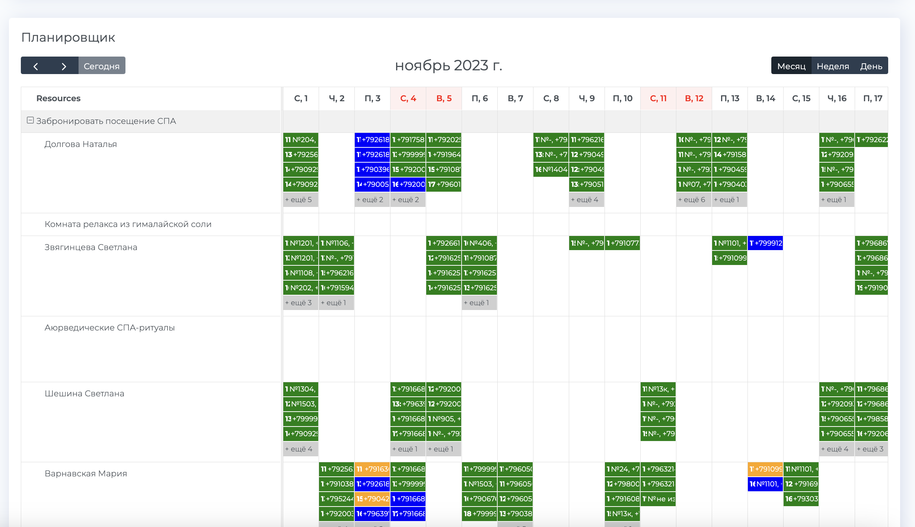Select the Шешина Светлана resource row
Viewport: 915px width, 527px height.
(x=85, y=393)
